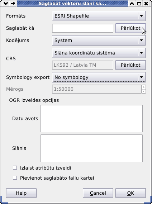Viewport: 152px width, 204px height.
Task: Check Pievienot saglabāto failu kartei
Action: (15, 178)
